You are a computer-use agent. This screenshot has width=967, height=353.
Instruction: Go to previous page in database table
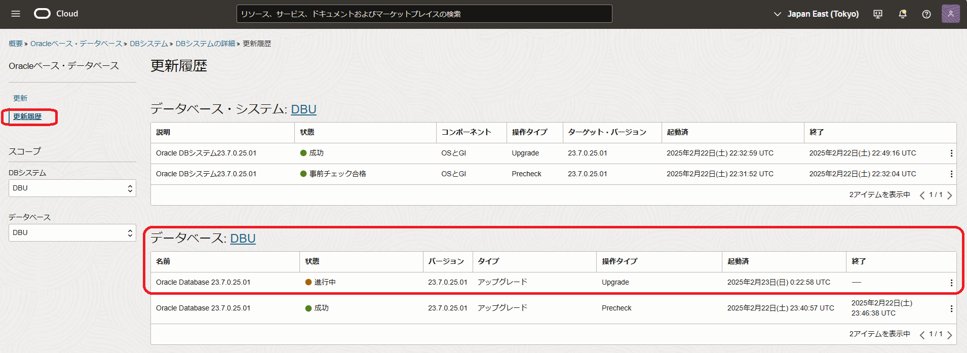tap(922, 334)
